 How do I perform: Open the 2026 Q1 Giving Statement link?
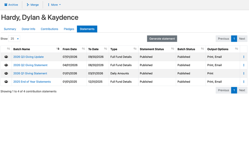click(x=30, y=73)
